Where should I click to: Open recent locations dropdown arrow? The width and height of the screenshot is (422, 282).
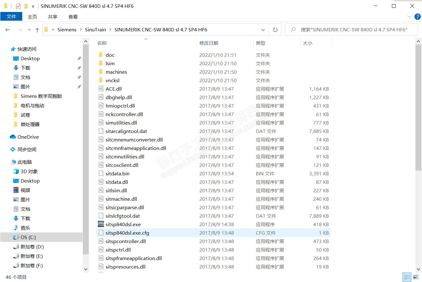pos(29,30)
